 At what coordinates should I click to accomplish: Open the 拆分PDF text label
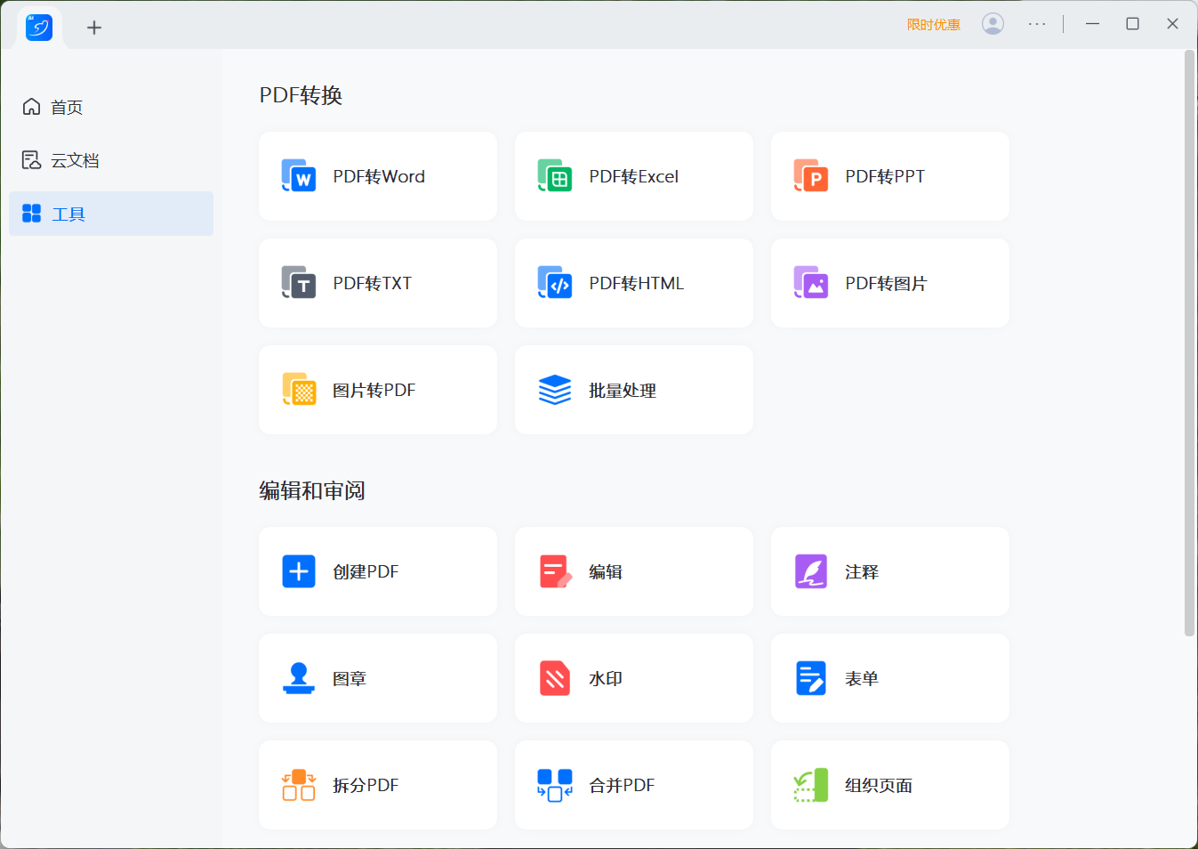366,785
